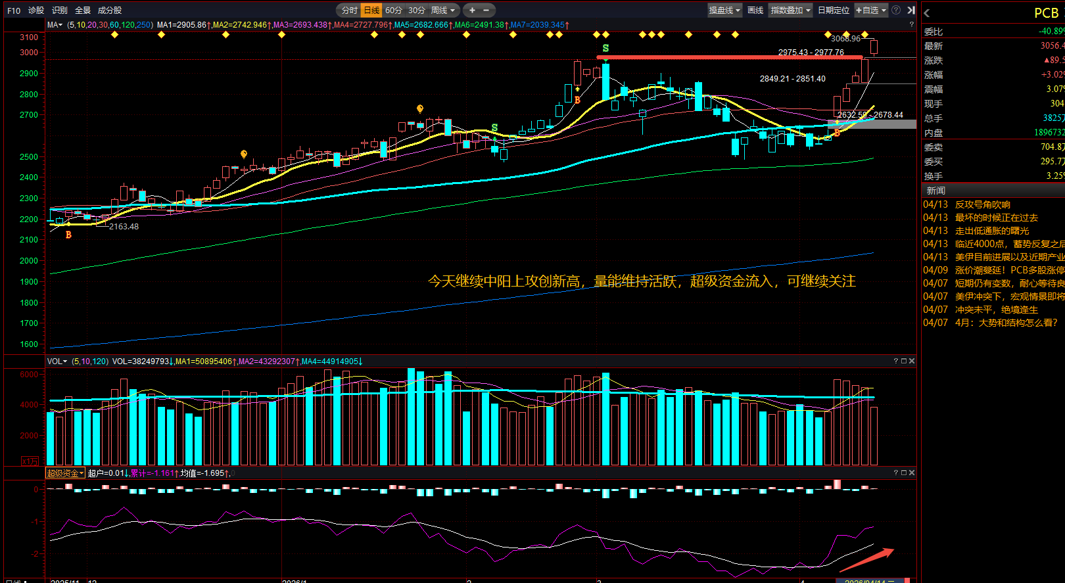
Task: Open the 周线 period dropdown
Action: (442, 11)
